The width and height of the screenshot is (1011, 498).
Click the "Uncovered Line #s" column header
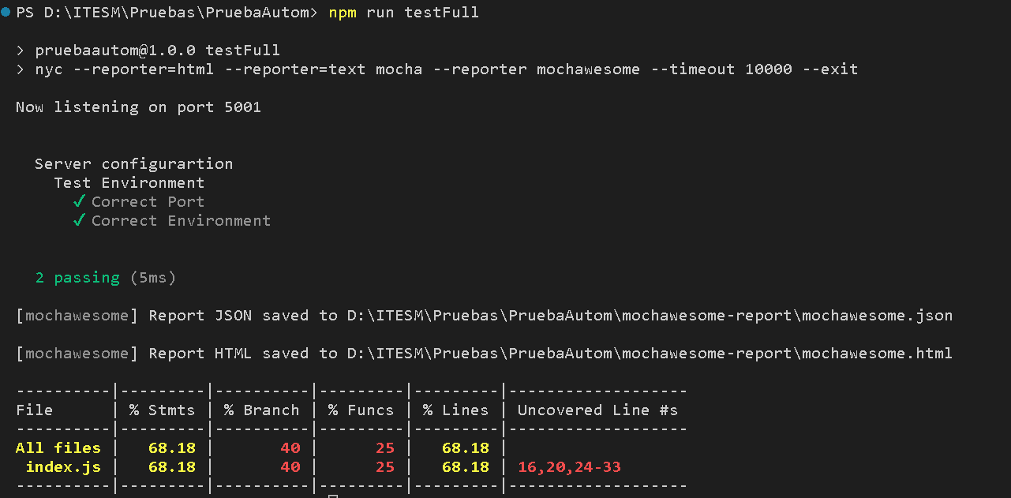pyautogui.click(x=597, y=410)
